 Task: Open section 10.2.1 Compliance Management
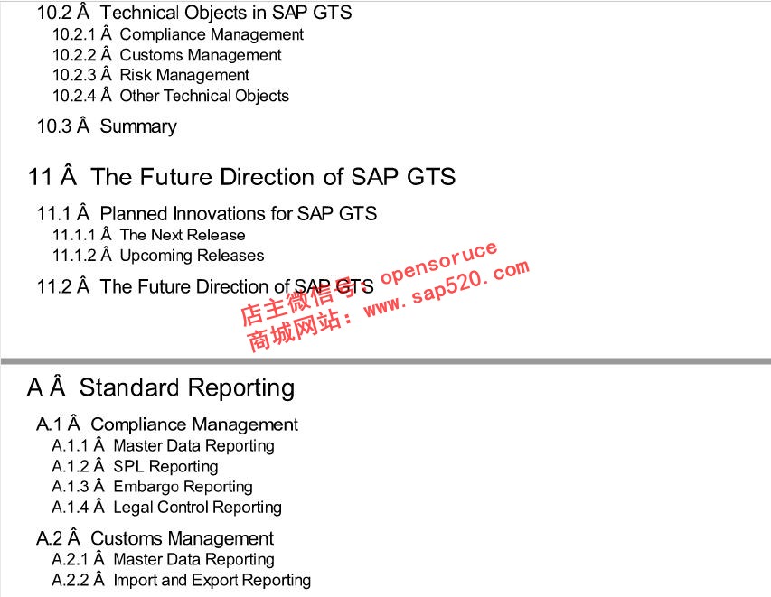click(x=178, y=34)
